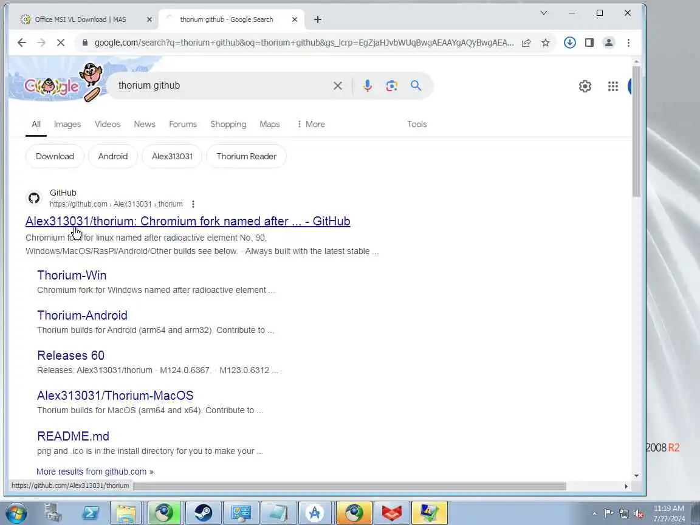Click the horizontal scrollbar thumb

(349, 486)
